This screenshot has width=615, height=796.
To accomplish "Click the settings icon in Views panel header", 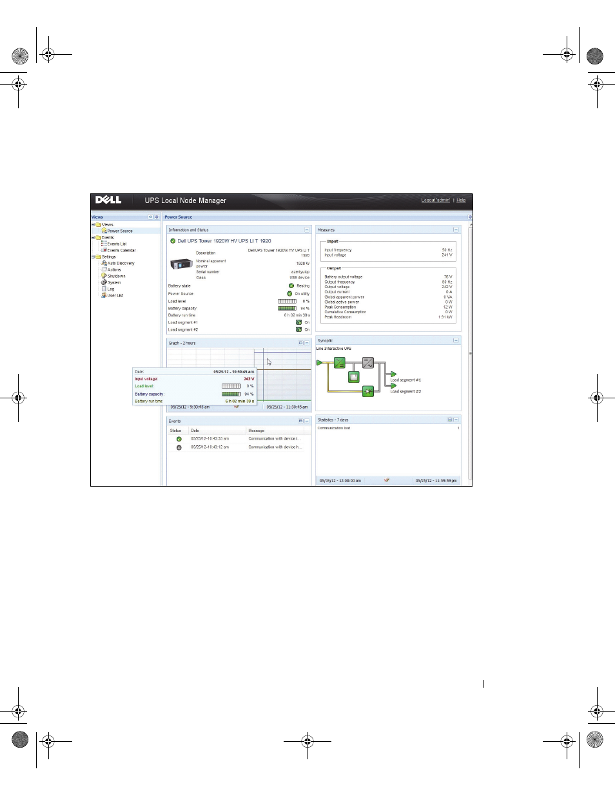I will [157, 217].
